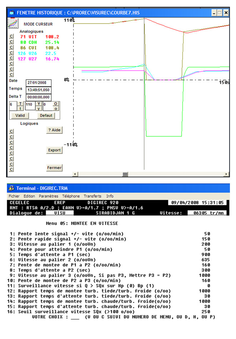This screenshot has height=339, width=236.
Task: Click the C button beside 86 CVI
Action: [x=11, y=47]
